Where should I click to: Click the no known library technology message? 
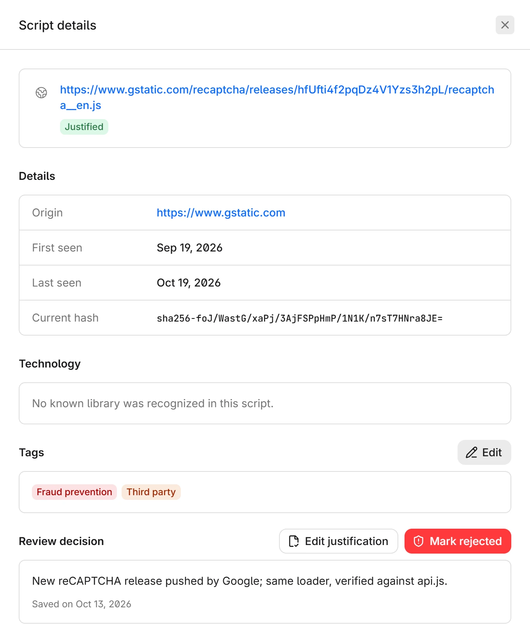pyautogui.click(x=153, y=403)
